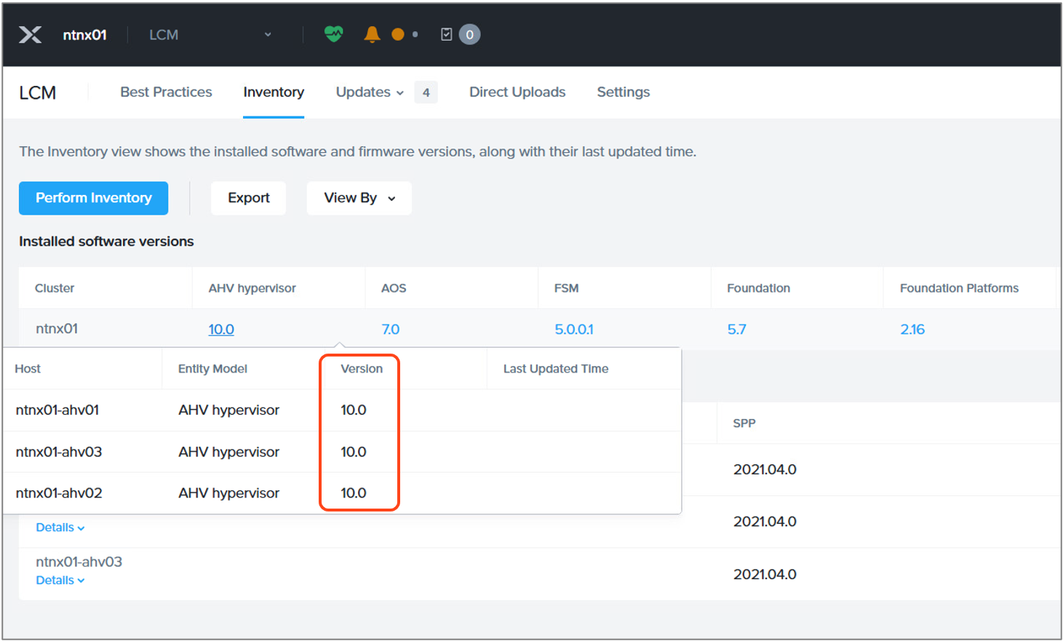This screenshot has width=1063, height=641.
Task: Click the Nutanix X logo icon
Action: coord(30,34)
